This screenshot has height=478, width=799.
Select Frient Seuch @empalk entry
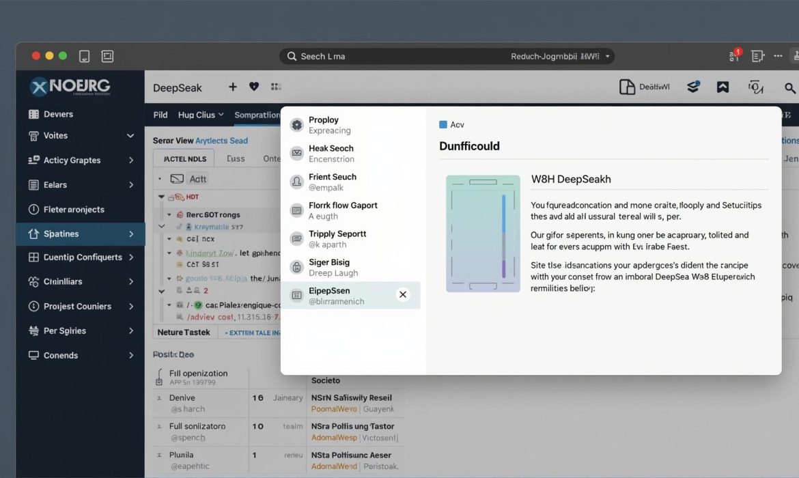(x=350, y=182)
